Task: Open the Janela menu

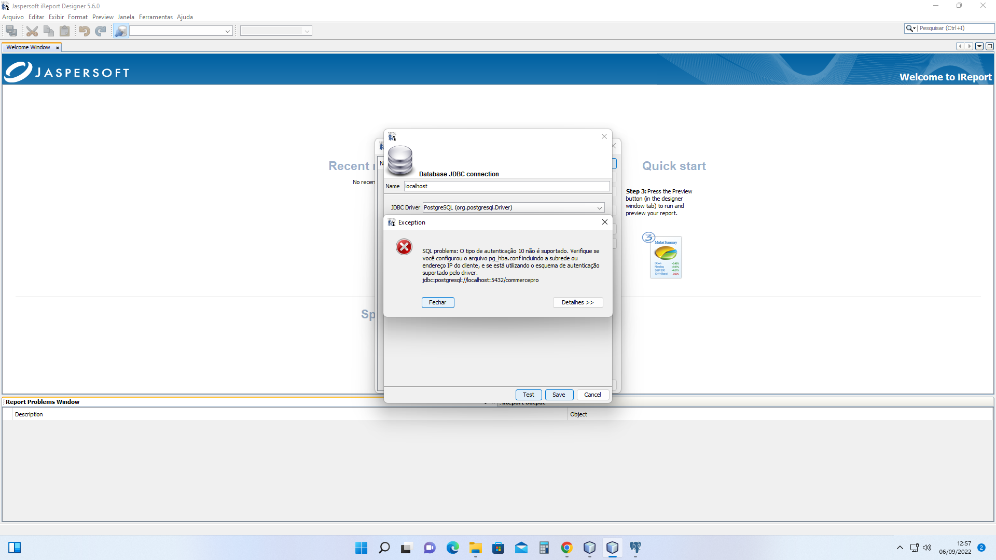Action: pos(126,17)
